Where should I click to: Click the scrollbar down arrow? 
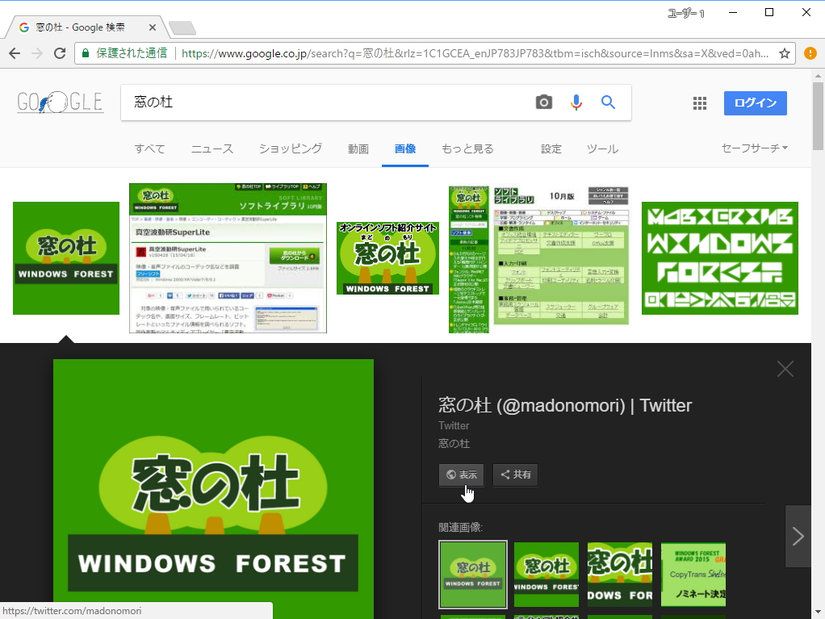818,612
